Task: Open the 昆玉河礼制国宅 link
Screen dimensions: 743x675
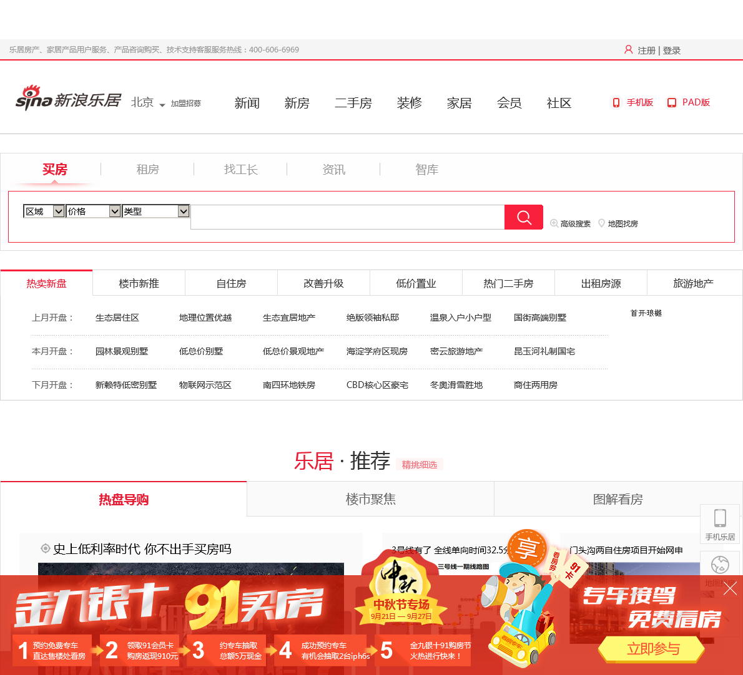Action: point(544,351)
